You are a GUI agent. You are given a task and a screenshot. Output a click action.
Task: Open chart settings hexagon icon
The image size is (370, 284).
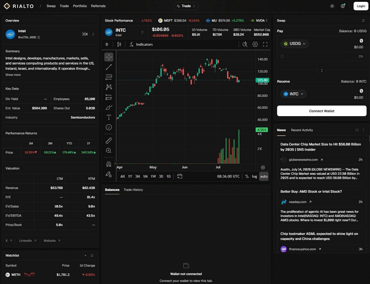pyautogui.click(x=255, y=44)
